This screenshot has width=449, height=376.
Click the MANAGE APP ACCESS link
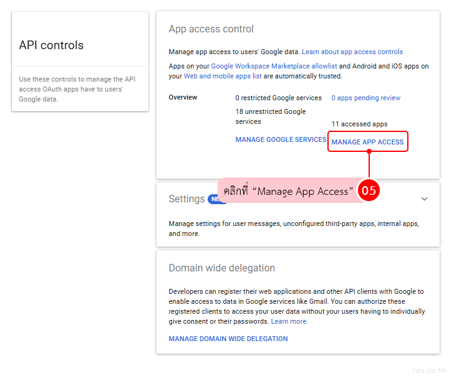367,142
